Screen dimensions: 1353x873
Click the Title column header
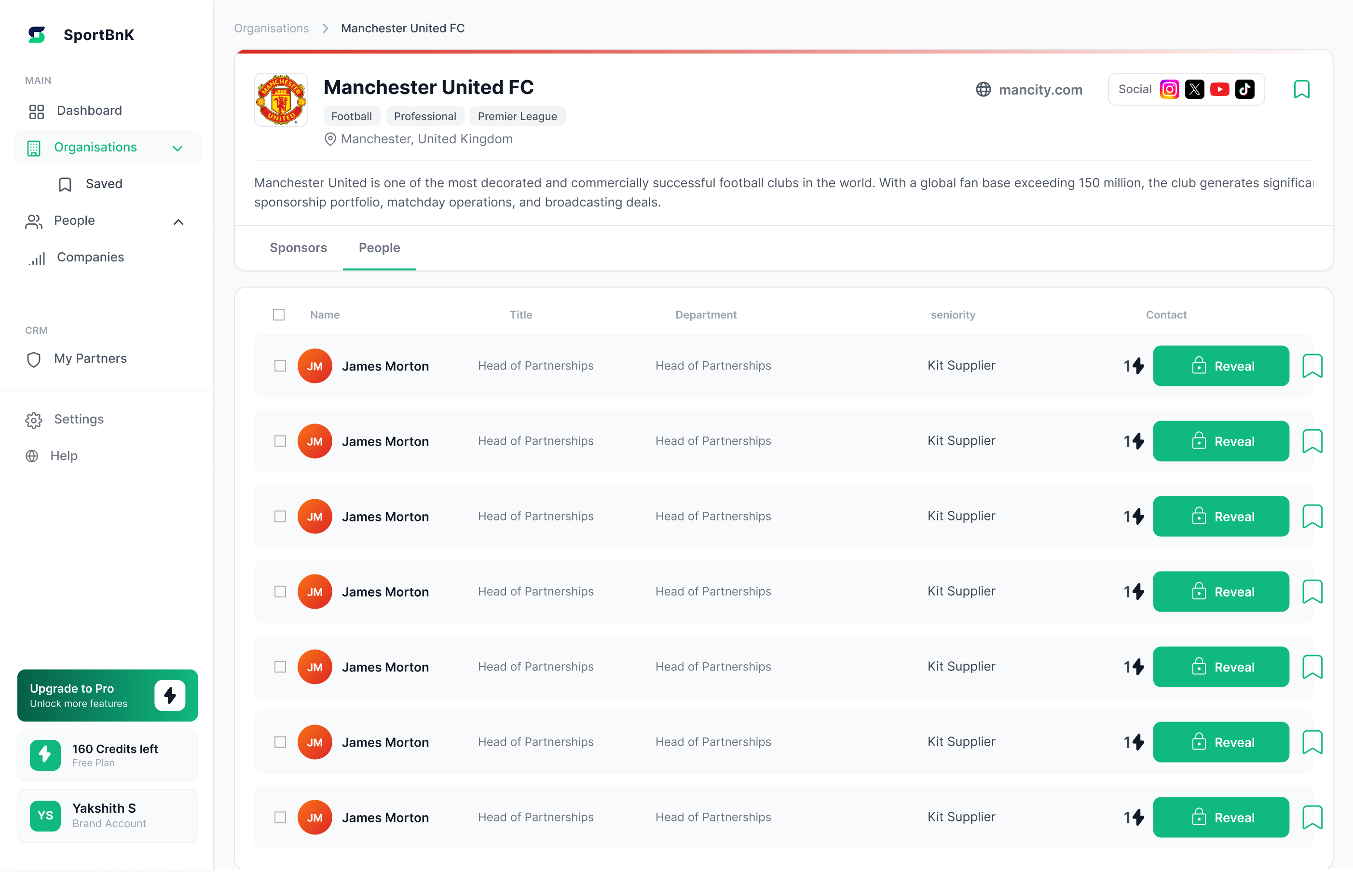click(520, 314)
